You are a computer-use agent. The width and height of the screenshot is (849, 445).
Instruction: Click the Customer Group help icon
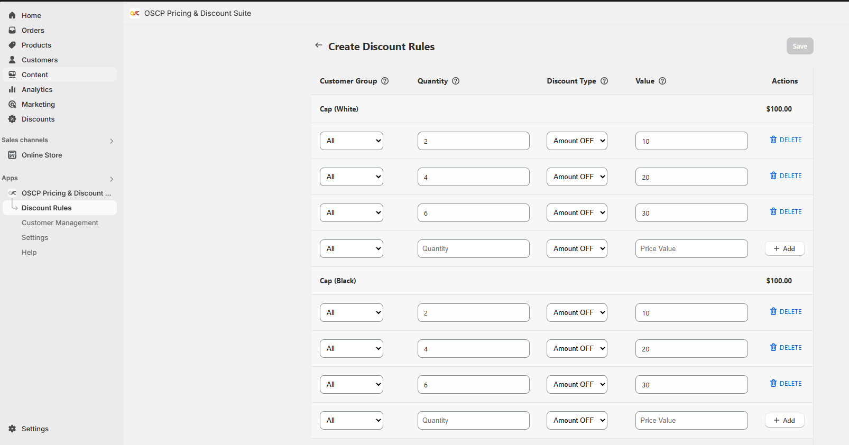coord(385,81)
